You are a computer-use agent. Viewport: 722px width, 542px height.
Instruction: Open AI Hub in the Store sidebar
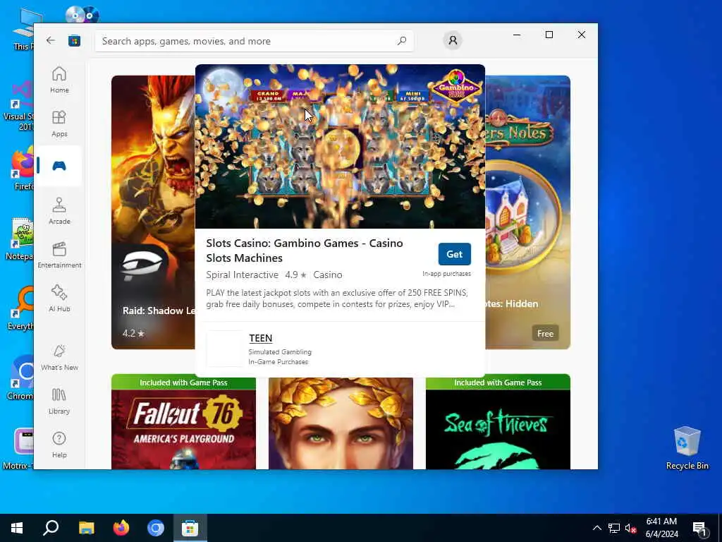tap(59, 299)
